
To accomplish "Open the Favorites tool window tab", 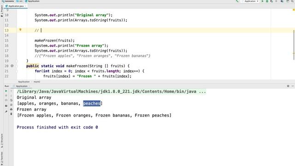I will click(x=2, y=159).
